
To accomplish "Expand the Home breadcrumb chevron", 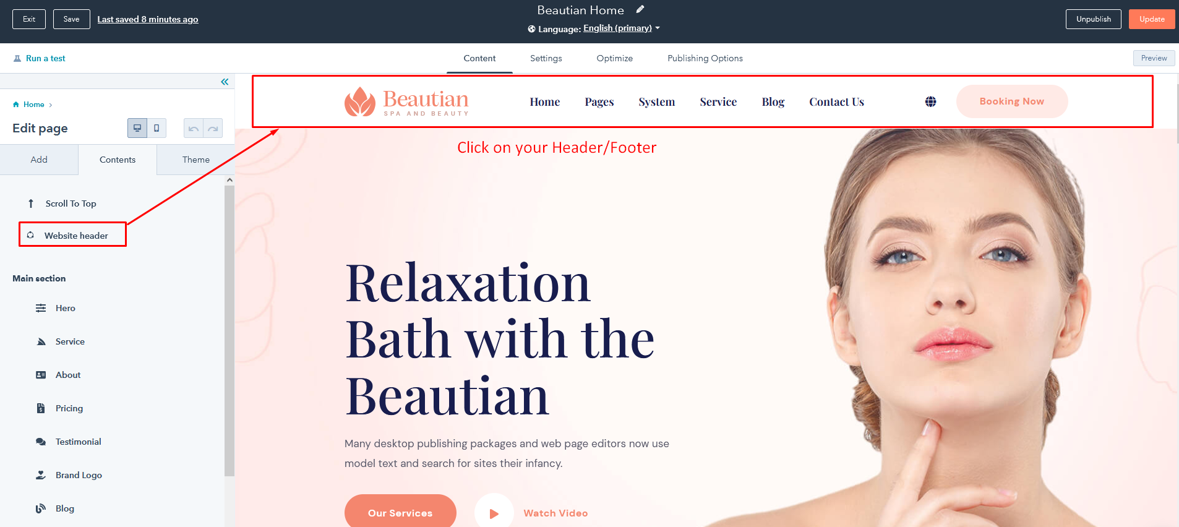I will click(x=51, y=105).
